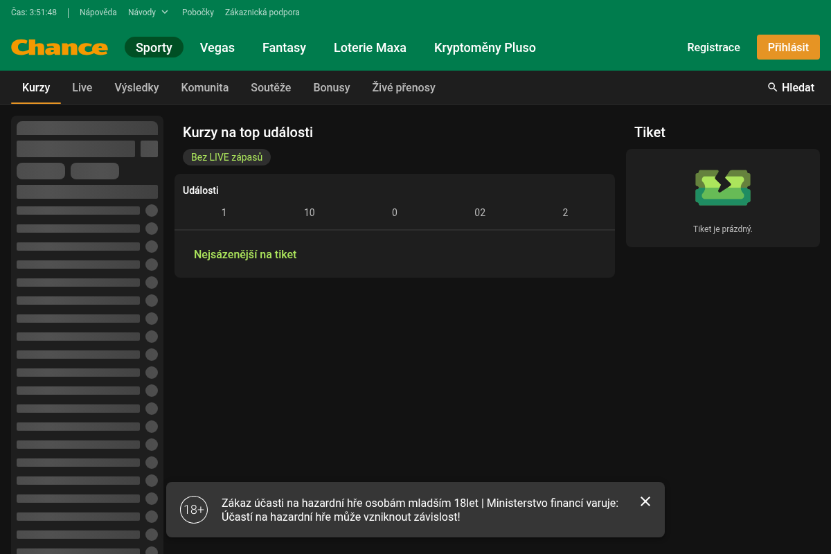Click the Registrace link
This screenshot has height=554, width=831.
pyautogui.click(x=713, y=47)
